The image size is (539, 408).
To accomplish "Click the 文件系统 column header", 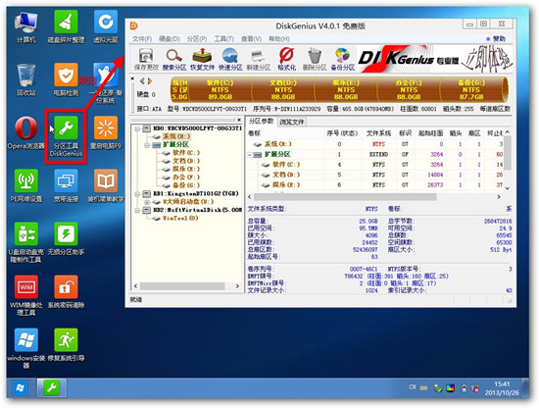I will point(378,133).
